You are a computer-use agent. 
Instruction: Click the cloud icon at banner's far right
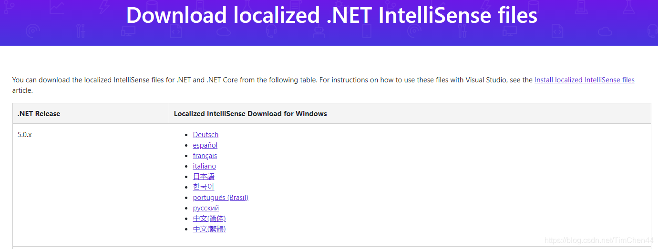[605, 31]
